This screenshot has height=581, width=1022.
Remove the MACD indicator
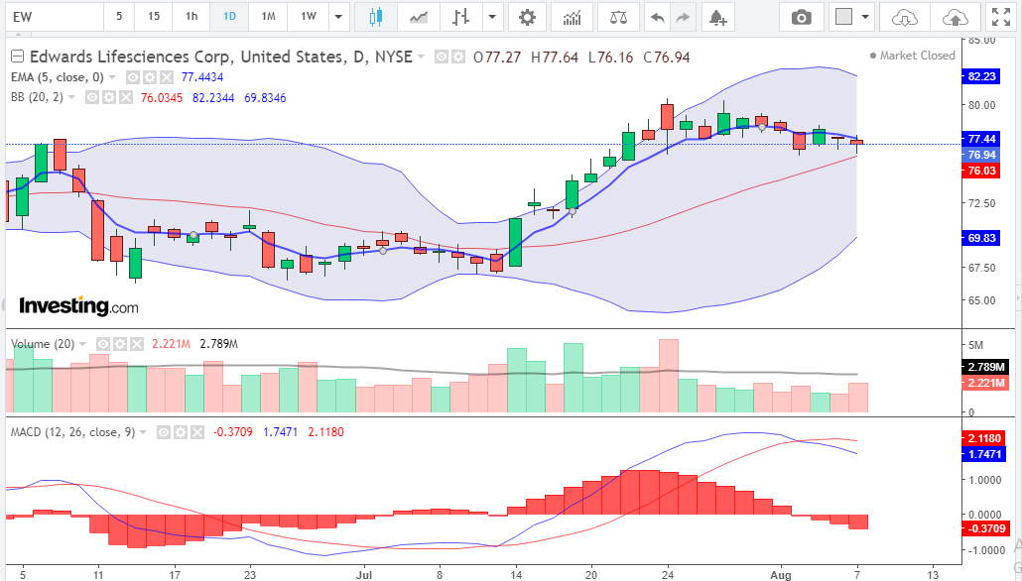(x=197, y=432)
